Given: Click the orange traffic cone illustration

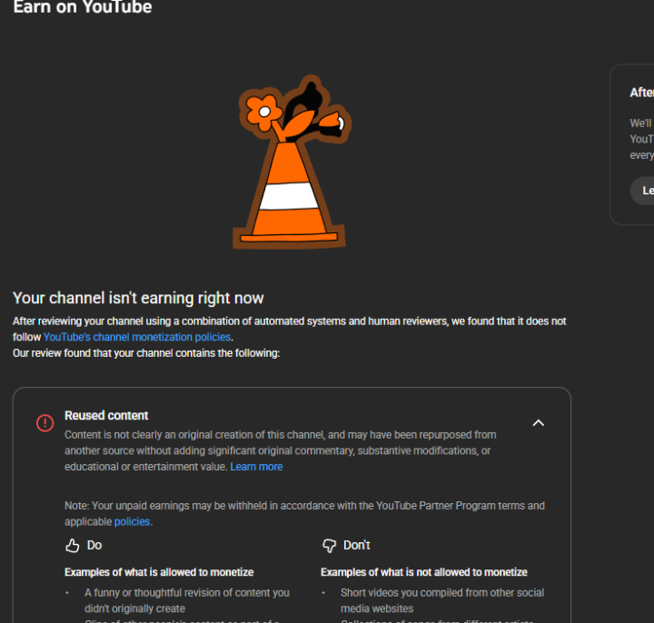Looking at the screenshot, I should (291, 163).
